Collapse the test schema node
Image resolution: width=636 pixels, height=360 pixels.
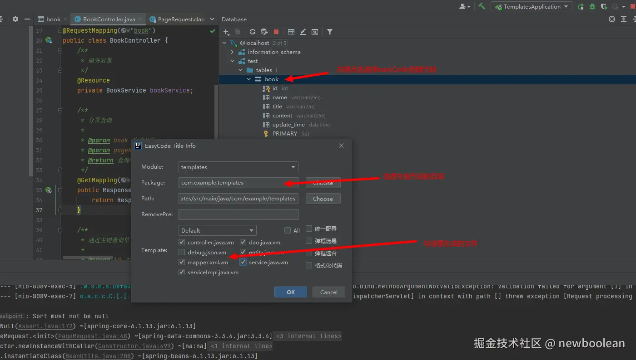[232, 61]
